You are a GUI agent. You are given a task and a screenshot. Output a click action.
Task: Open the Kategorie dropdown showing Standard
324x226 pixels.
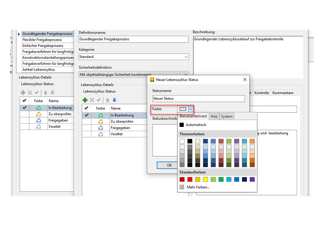pyautogui.click(x=186, y=57)
